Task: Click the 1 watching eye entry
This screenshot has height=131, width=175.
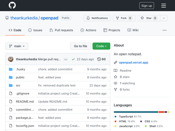Action: click(124, 83)
